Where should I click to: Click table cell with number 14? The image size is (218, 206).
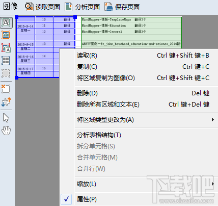[44, 56]
